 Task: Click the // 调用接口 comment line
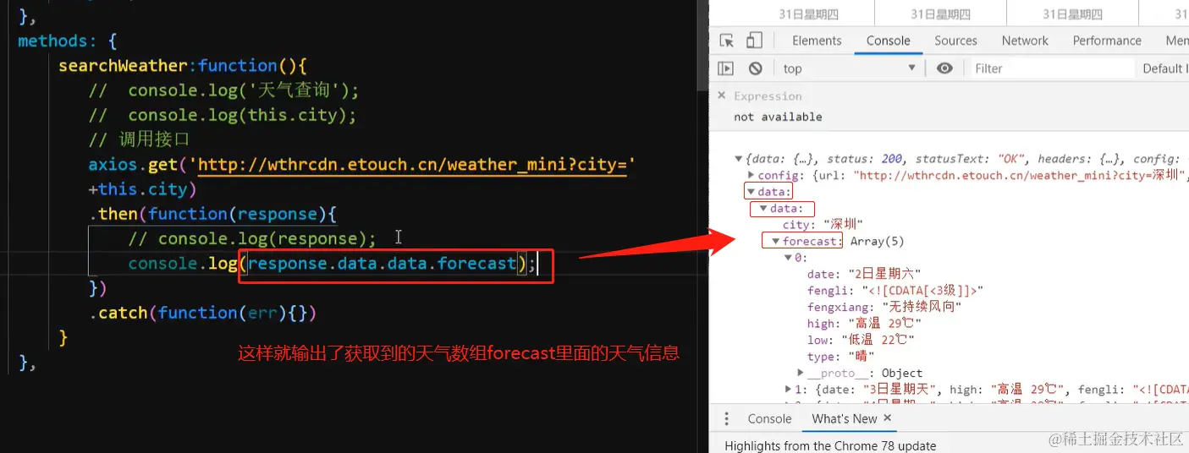point(140,140)
